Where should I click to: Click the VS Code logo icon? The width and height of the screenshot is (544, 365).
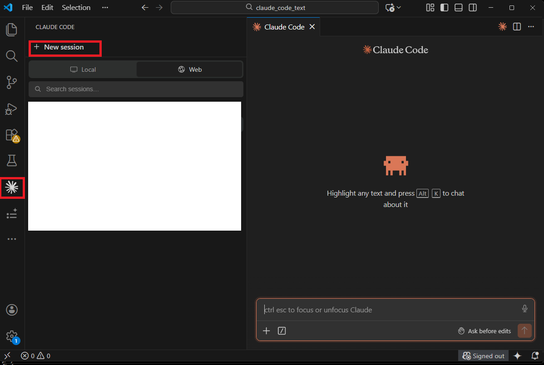(8, 7)
